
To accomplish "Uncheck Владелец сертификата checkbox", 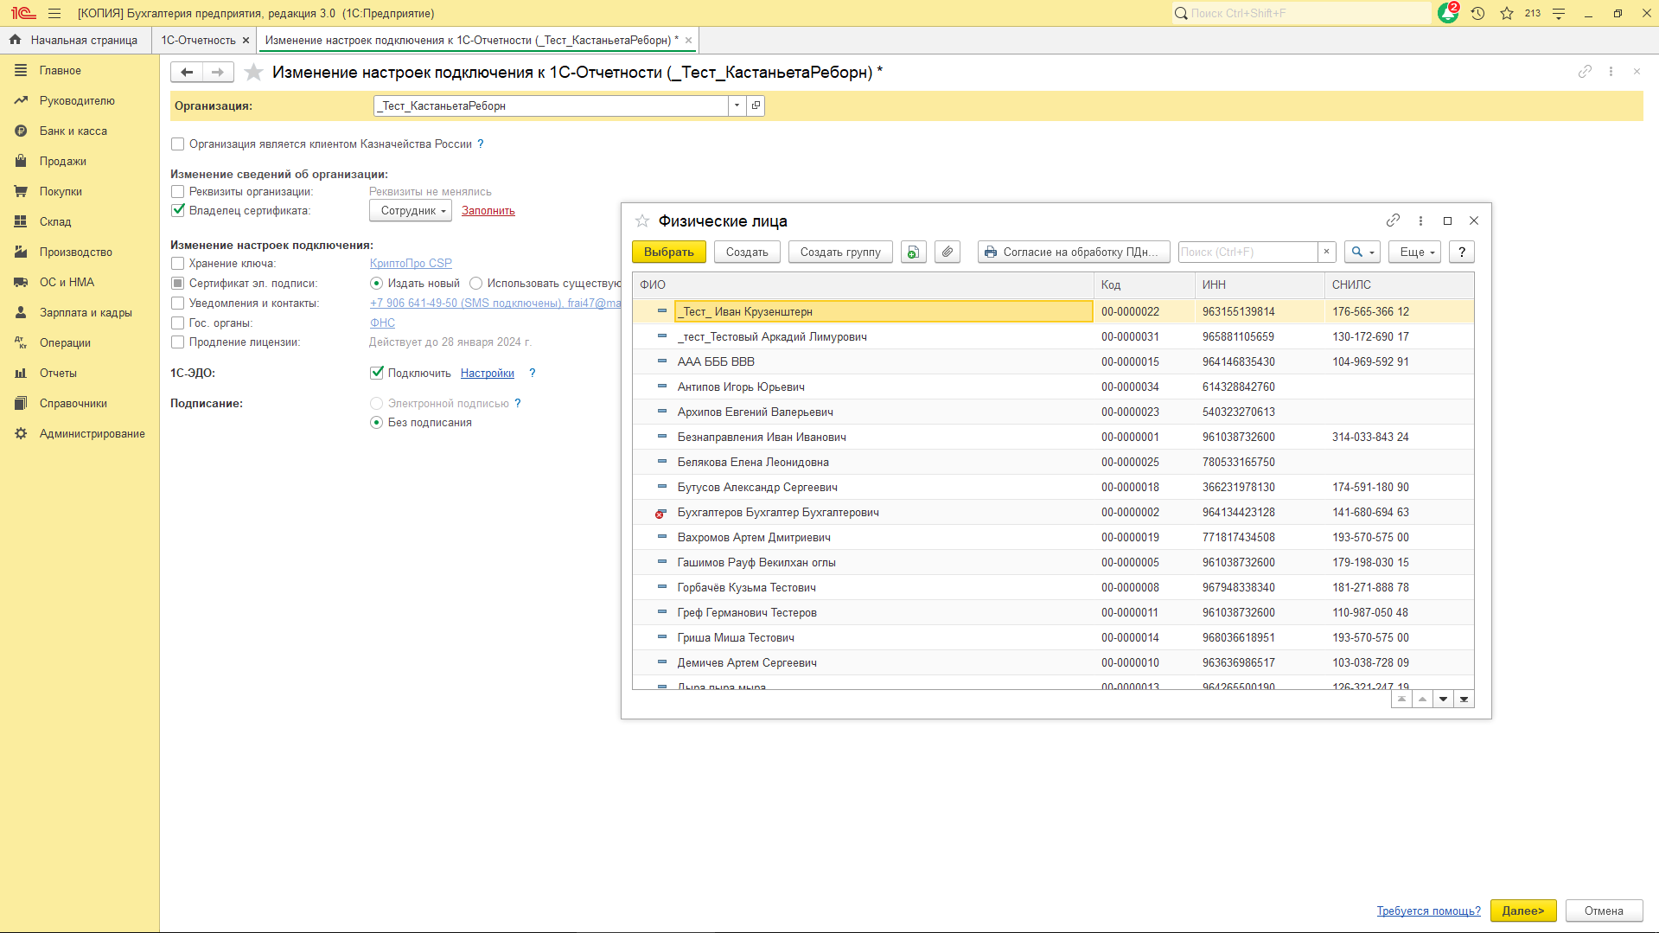I will [x=178, y=210].
